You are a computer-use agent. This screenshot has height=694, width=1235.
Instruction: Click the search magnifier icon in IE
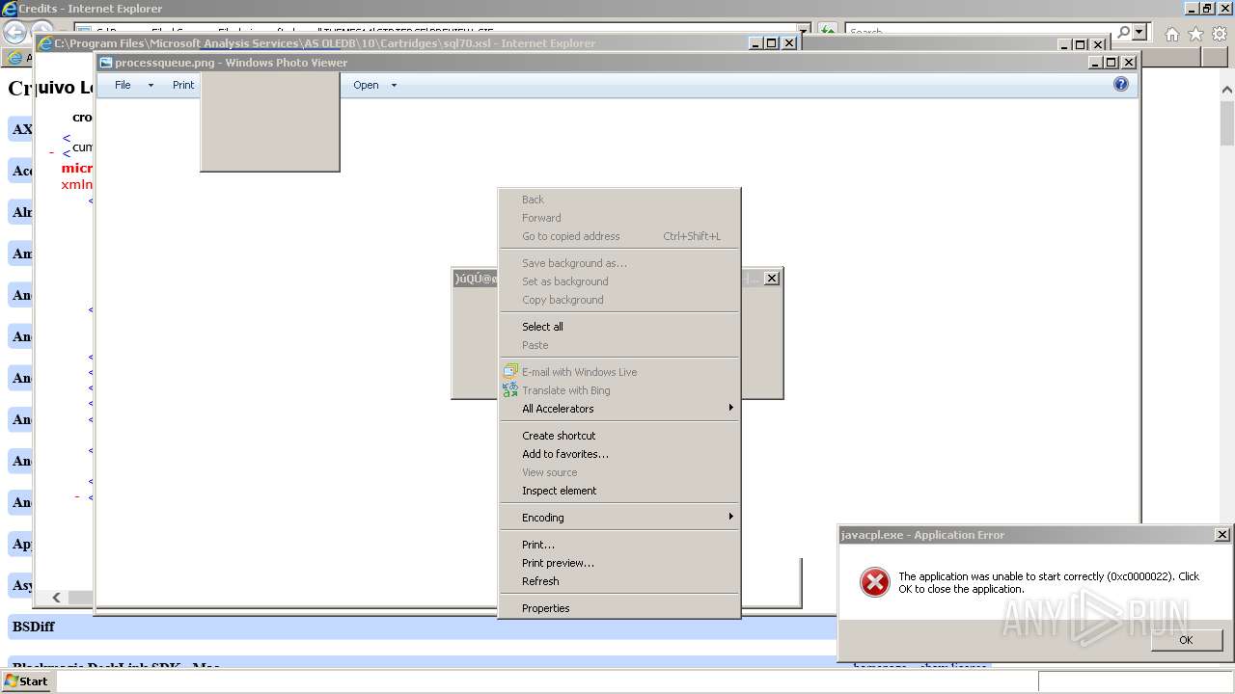pyautogui.click(x=1123, y=32)
